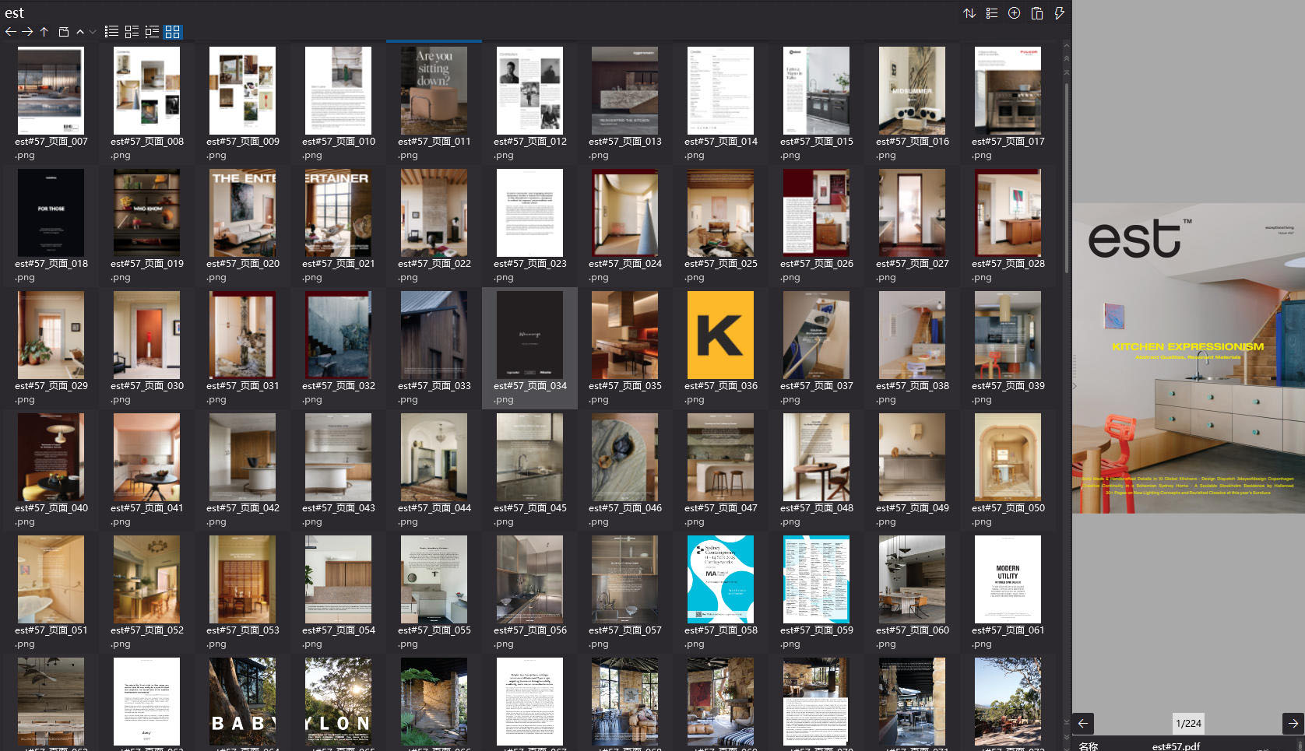Navigate forward with the right arrow
Viewport: 1305px width, 751px height.
coord(27,32)
